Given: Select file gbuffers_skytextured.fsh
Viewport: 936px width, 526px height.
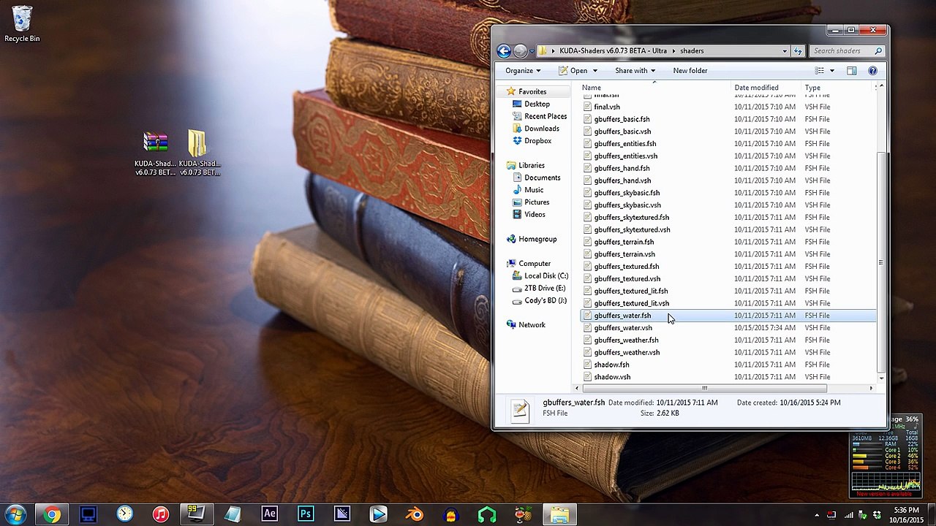Looking at the screenshot, I should (631, 218).
